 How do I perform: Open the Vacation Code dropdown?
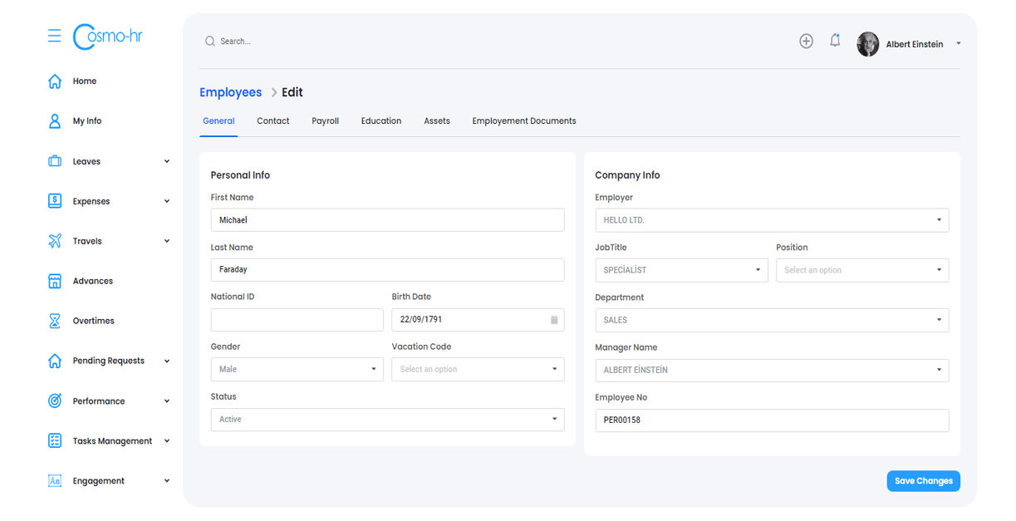(x=478, y=370)
